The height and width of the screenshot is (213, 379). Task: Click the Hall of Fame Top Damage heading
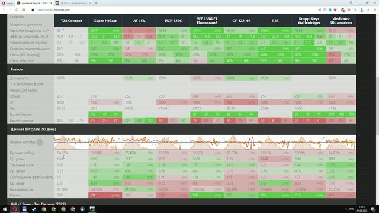pos(38,204)
